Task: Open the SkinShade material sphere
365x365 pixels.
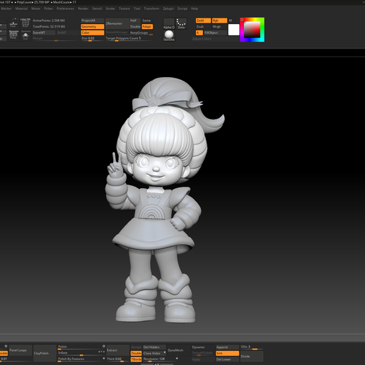Action: (169, 35)
